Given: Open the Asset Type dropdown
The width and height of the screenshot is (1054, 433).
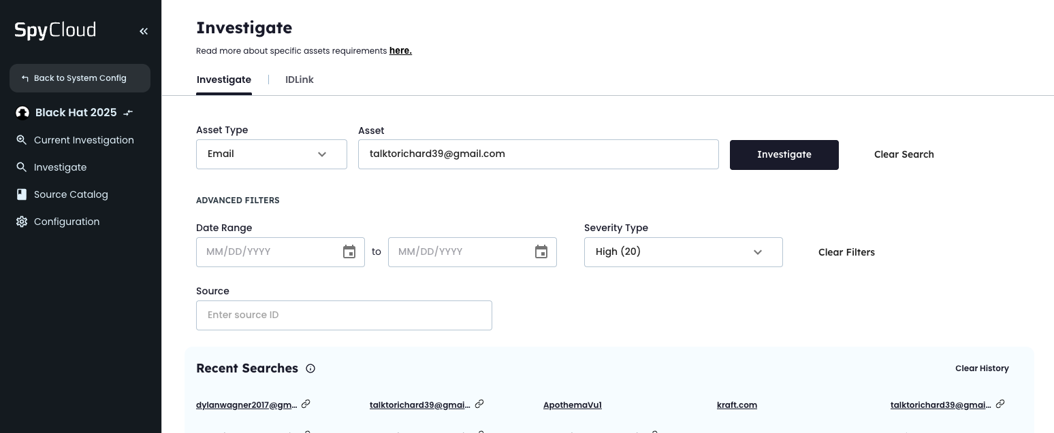Looking at the screenshot, I should point(271,154).
